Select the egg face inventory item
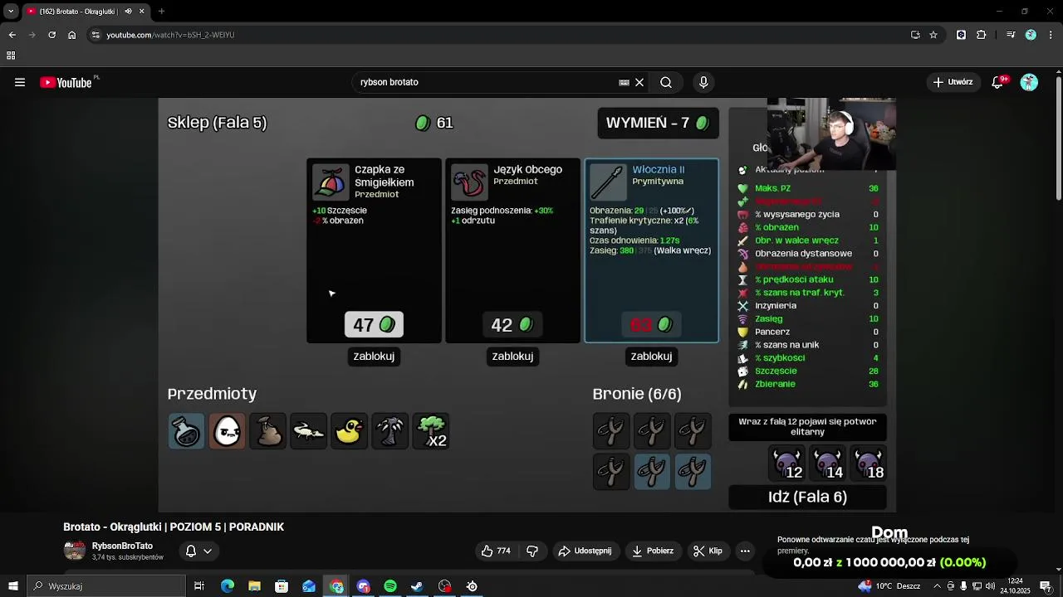This screenshot has height=597, width=1063. [x=227, y=431]
